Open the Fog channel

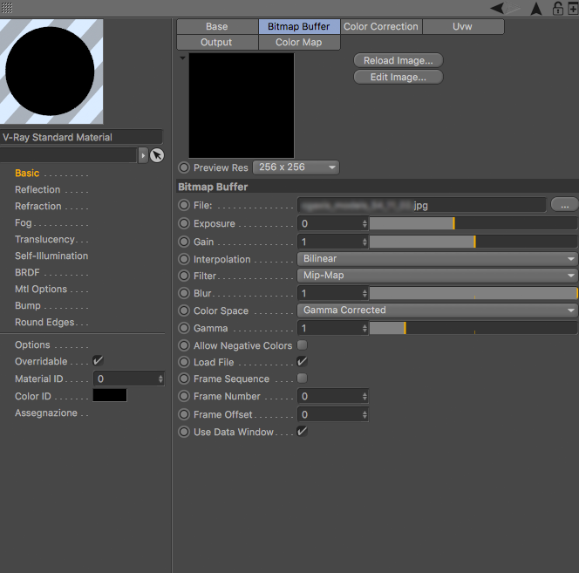[23, 222]
